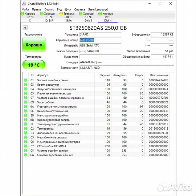196x196 pixels.
Task: Click total hours value 48174 ч
Action: [x=162, y=57]
